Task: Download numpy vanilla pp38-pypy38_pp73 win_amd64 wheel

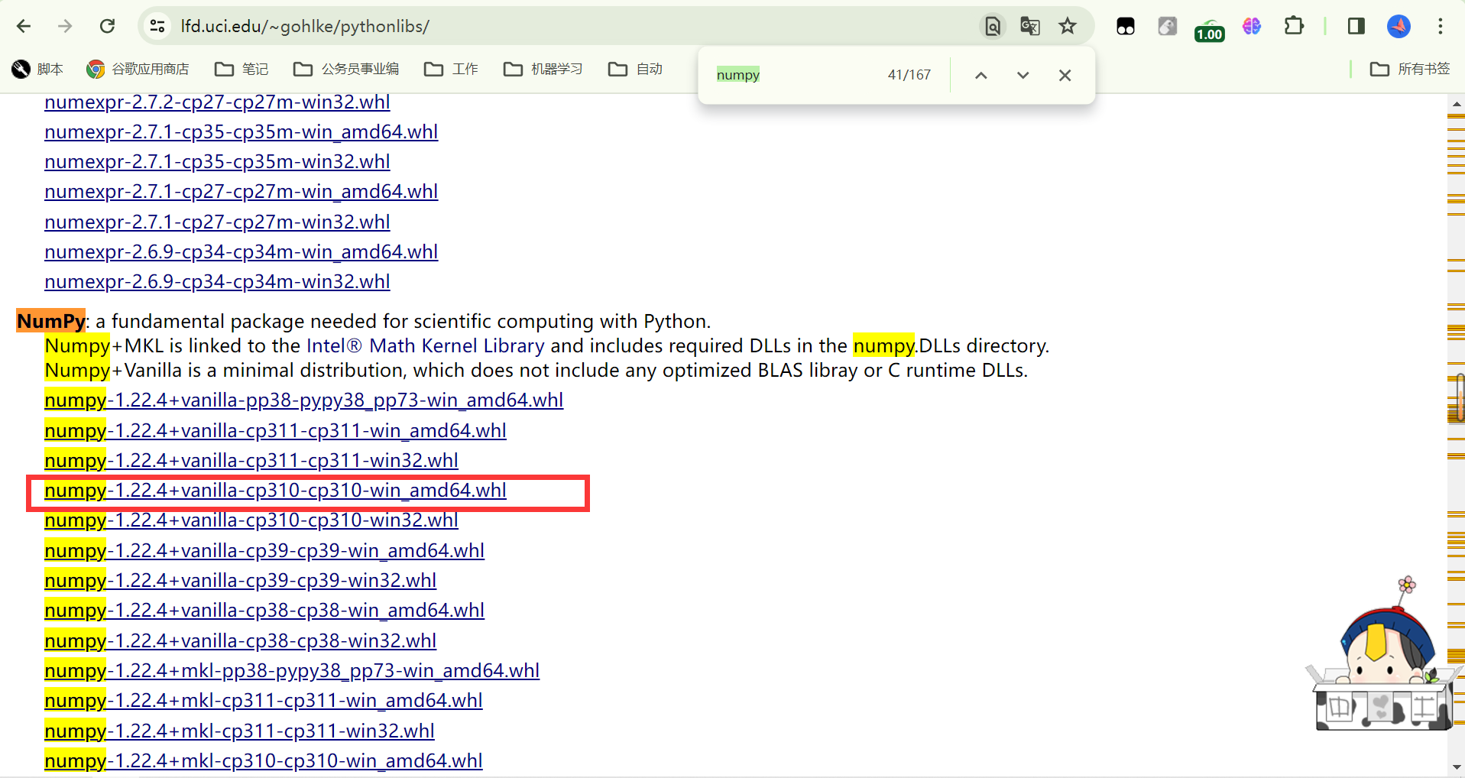Action: [x=303, y=400]
